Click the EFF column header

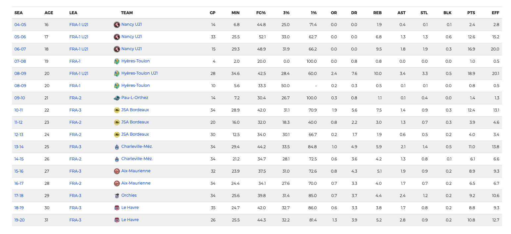pos(495,13)
